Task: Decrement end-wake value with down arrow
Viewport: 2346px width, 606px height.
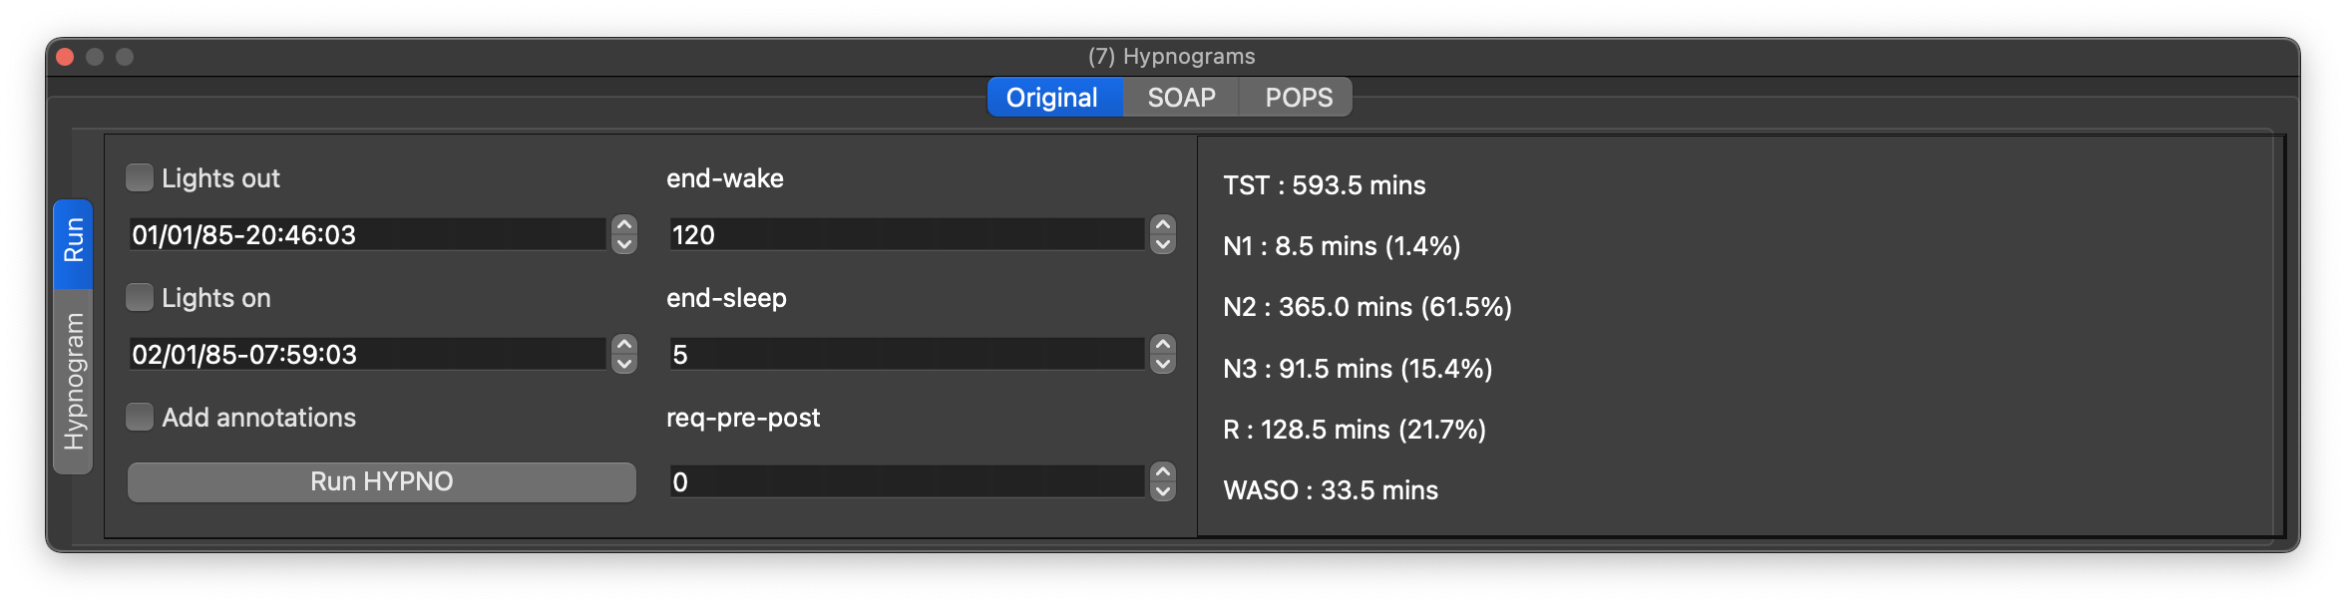Action: pyautogui.click(x=1163, y=244)
